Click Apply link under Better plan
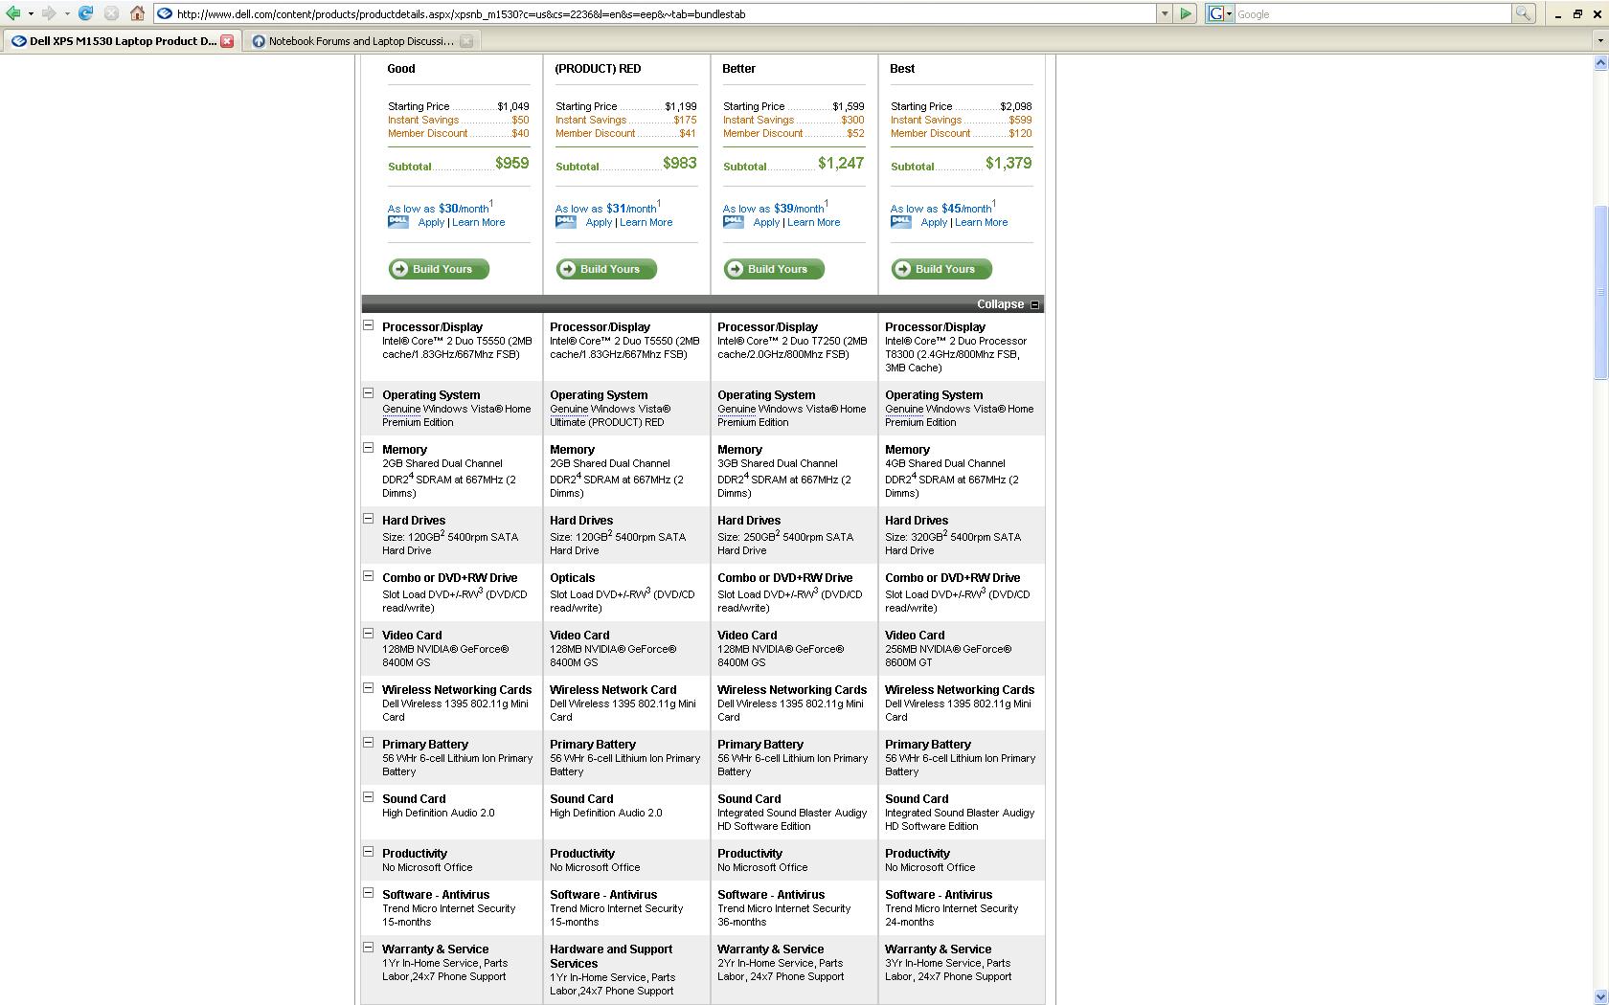Viewport: 1609px width, 1005px height. click(x=766, y=222)
